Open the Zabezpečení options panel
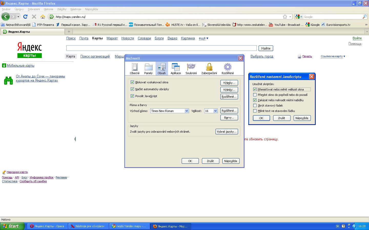 click(209, 69)
